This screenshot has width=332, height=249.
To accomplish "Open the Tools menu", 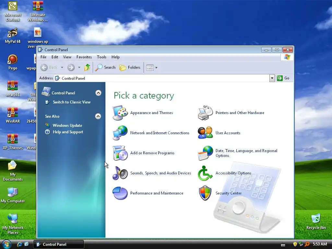I will (101, 57).
